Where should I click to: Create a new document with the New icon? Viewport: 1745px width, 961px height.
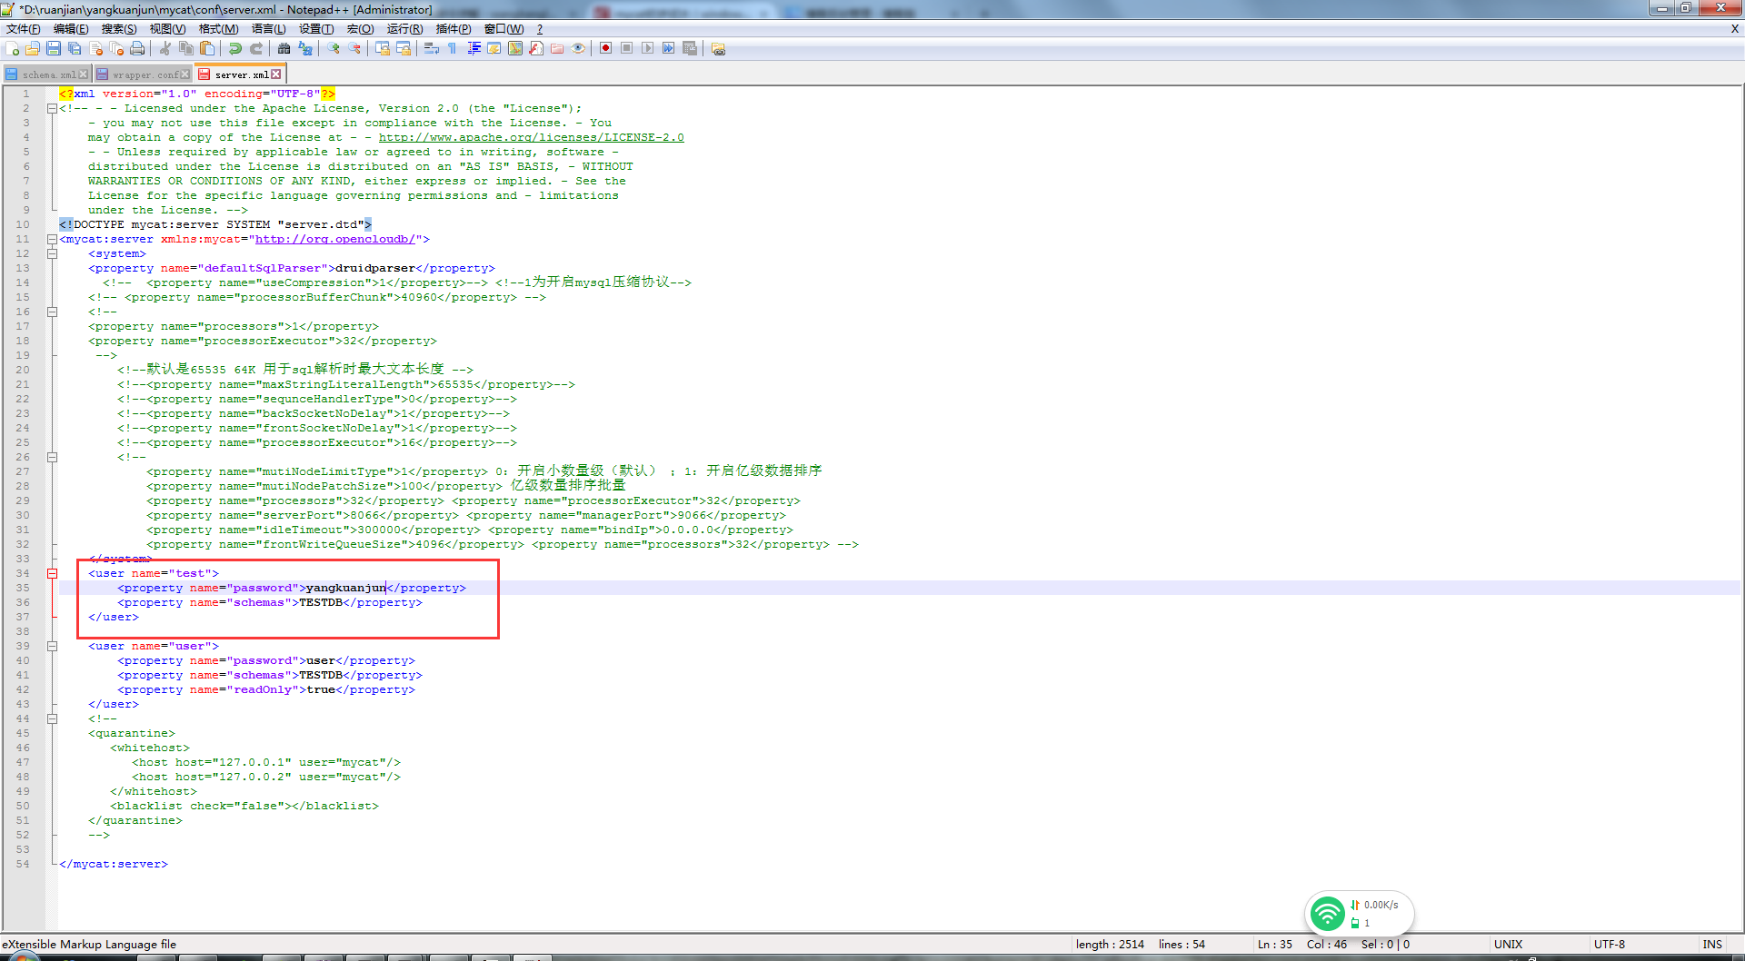click(13, 48)
